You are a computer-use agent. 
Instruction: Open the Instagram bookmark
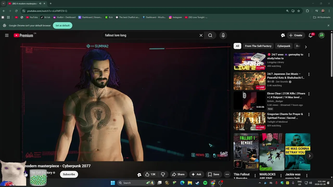tap(175, 17)
